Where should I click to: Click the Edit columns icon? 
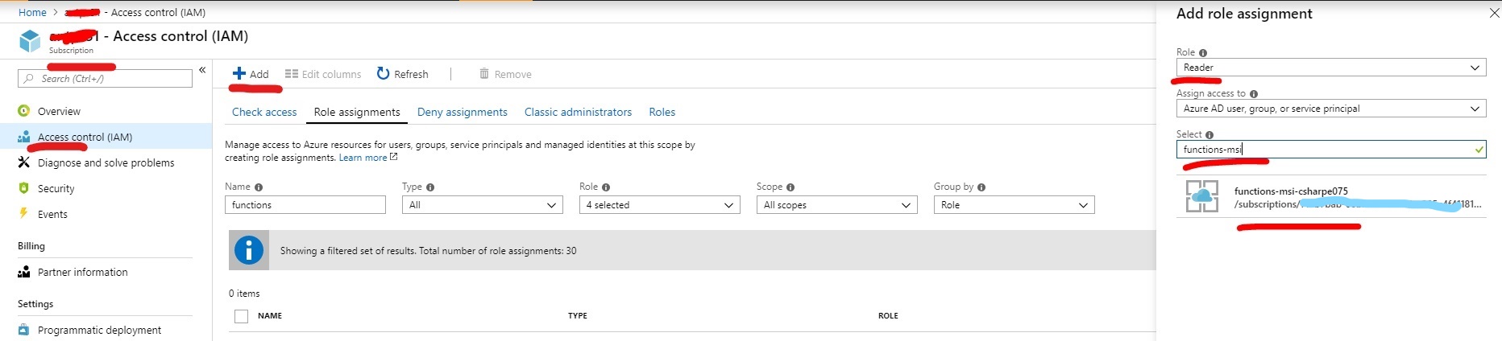[x=292, y=74]
